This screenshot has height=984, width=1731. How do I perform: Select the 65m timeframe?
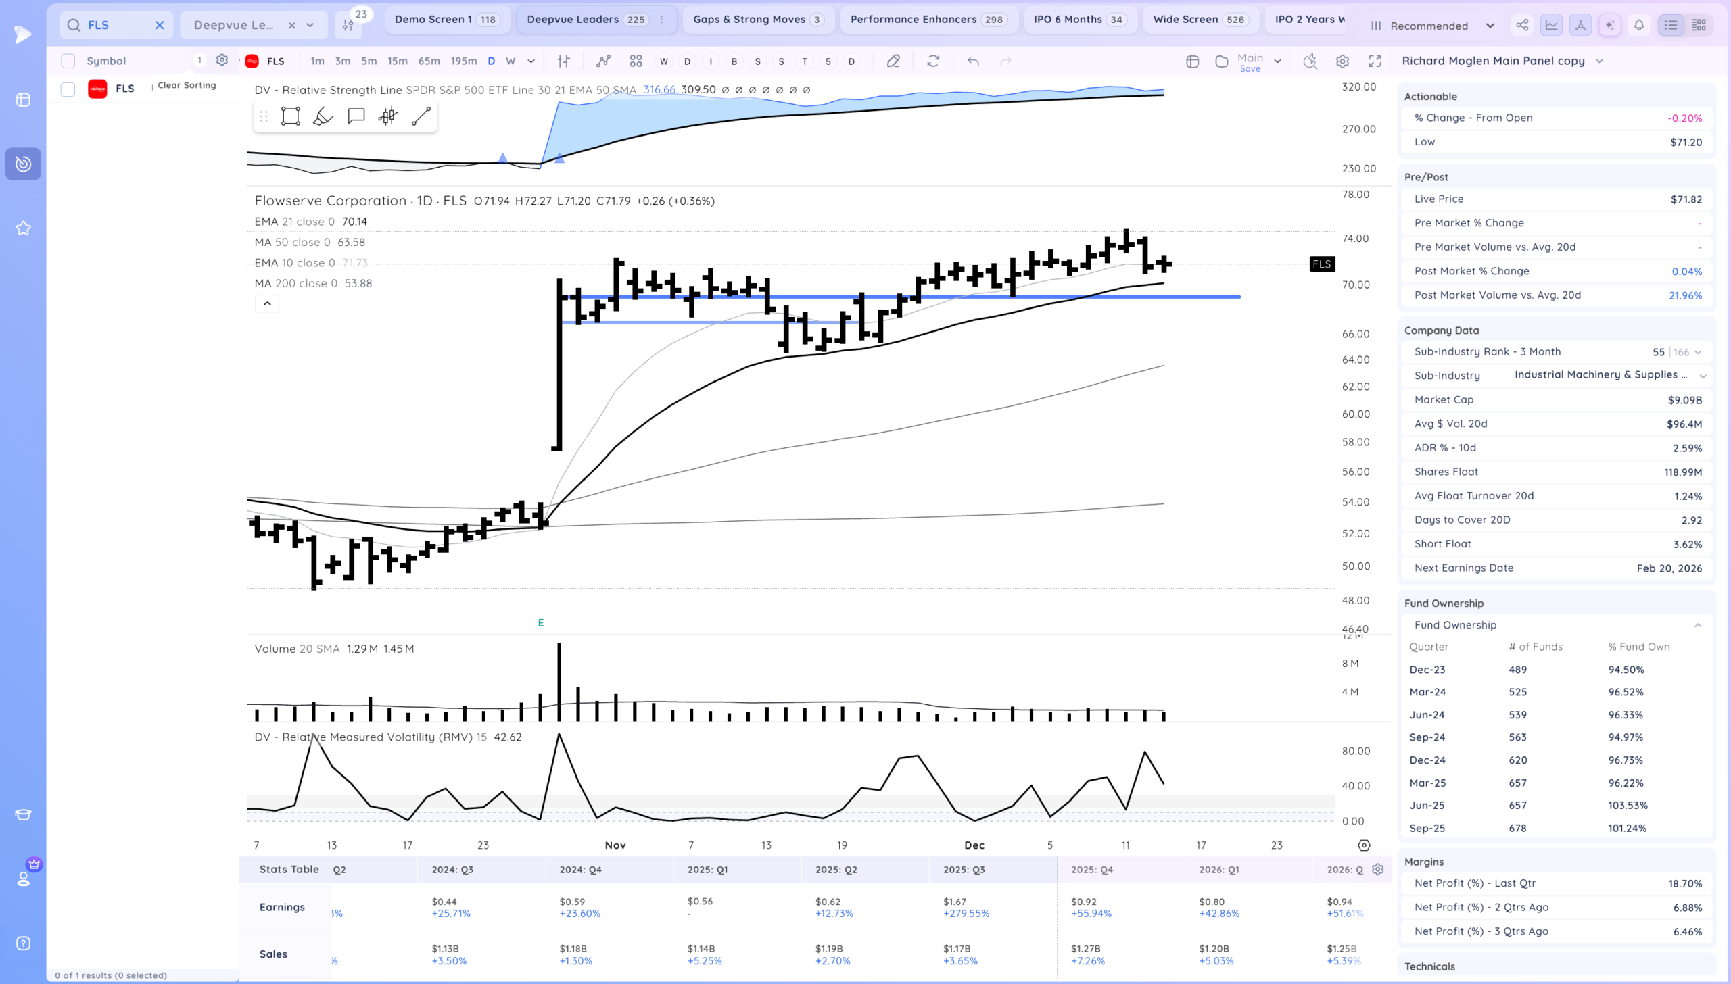429,62
